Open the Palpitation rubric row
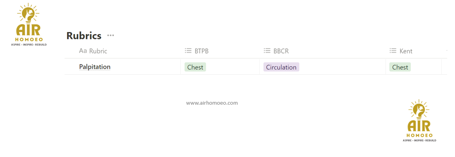 click(x=95, y=67)
